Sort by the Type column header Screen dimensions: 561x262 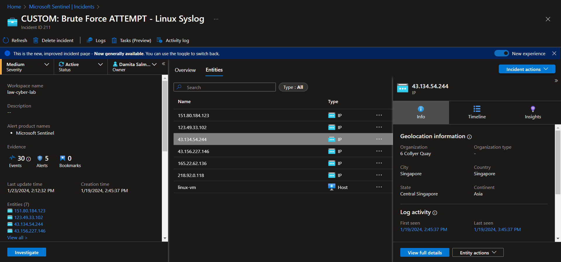(333, 102)
